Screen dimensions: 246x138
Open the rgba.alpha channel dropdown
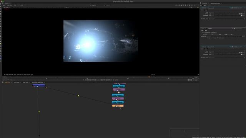pos(10,5)
